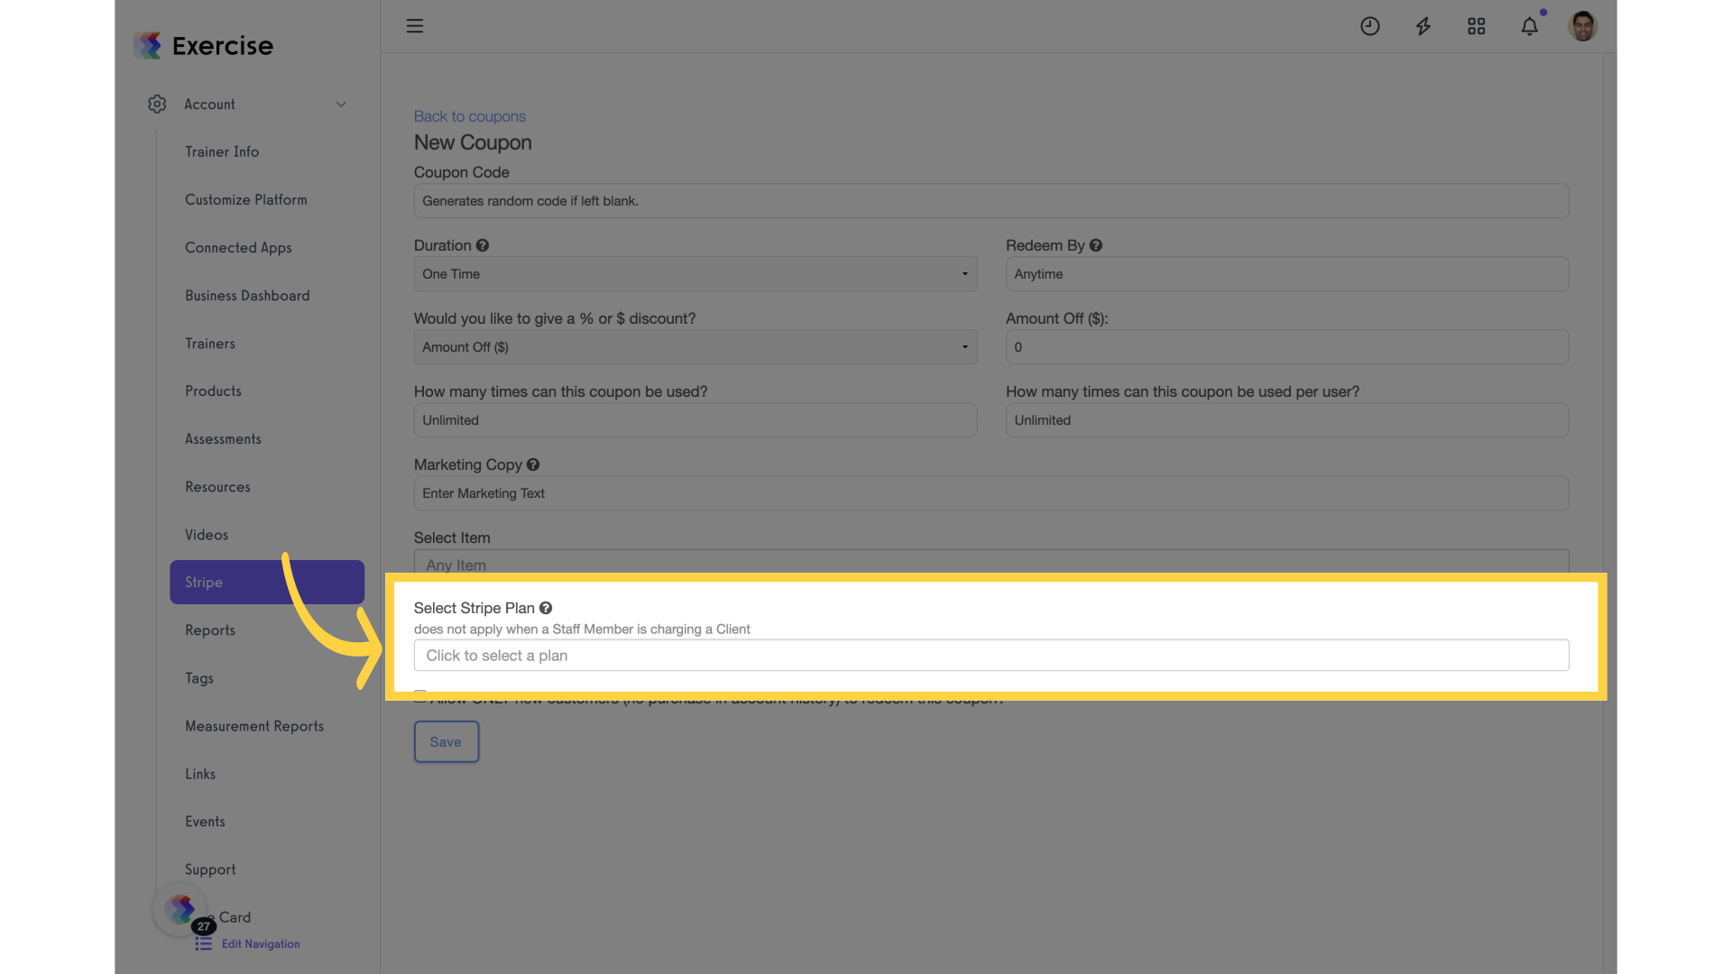Viewport: 1732px width, 974px height.
Task: Click the Coupon Code input field
Action: (990, 201)
